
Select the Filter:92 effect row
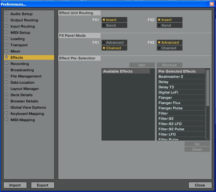pyautogui.click(x=181, y=118)
